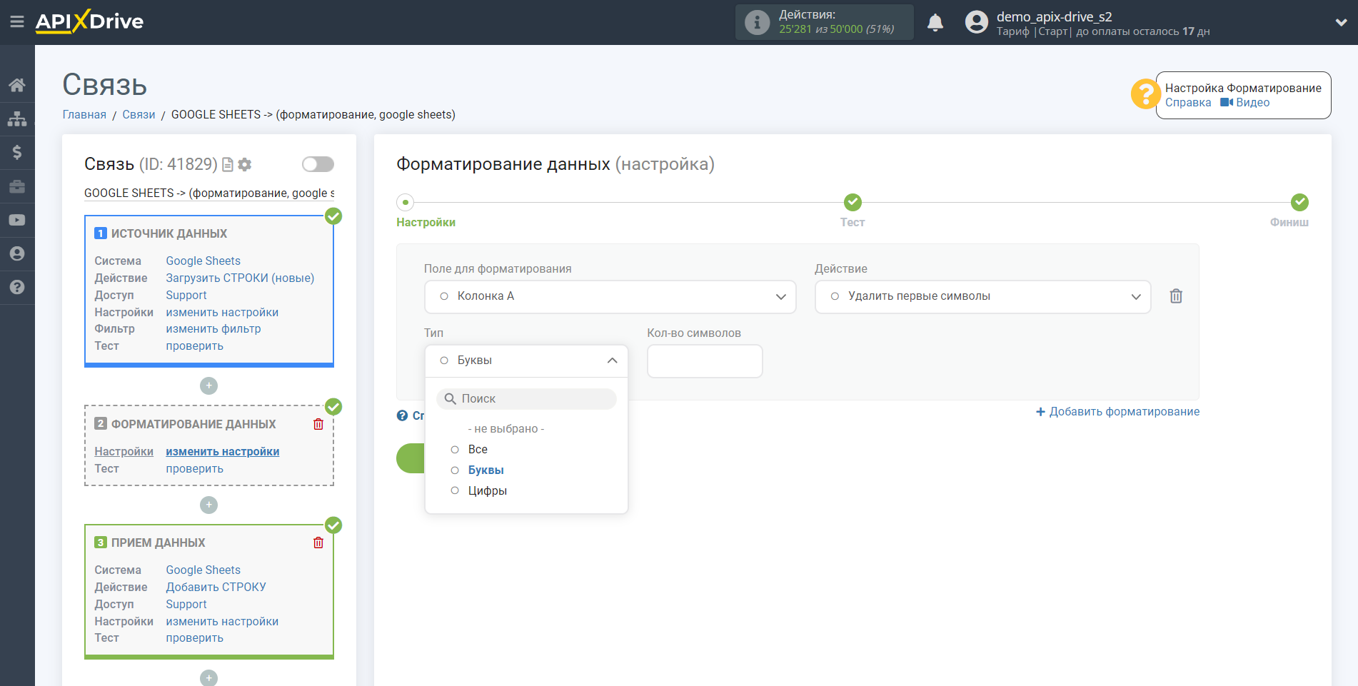Screen dimensions: 1358x686
Task: Click Support in Прием данных
Action: click(x=186, y=604)
